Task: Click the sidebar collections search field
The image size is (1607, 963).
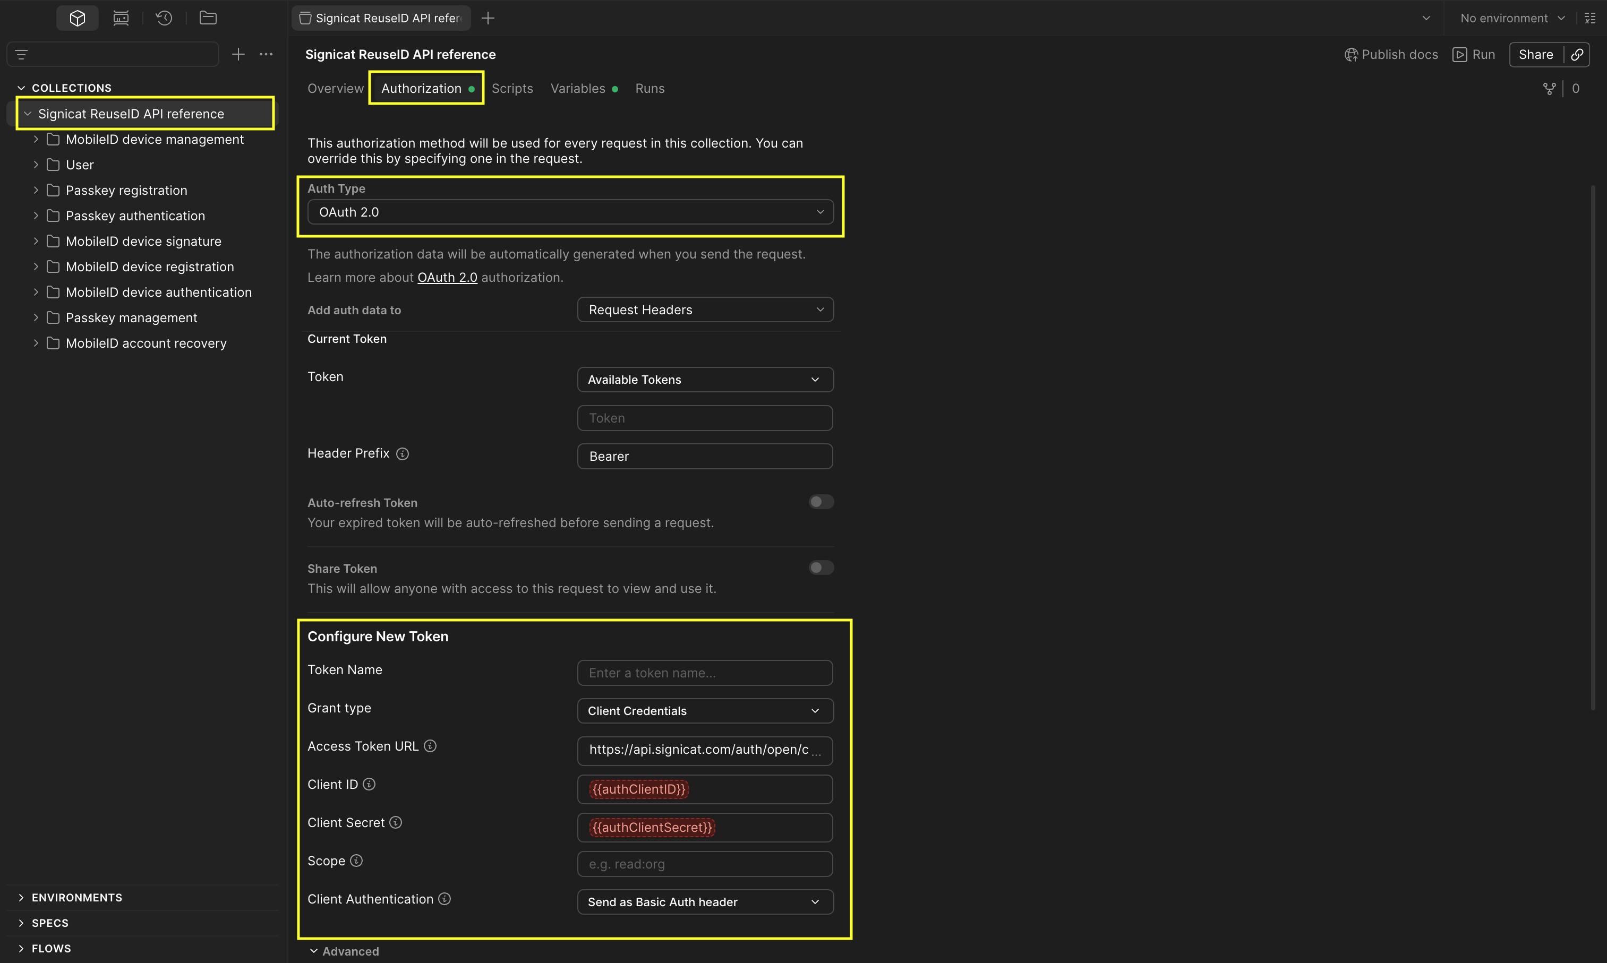Action: [x=113, y=55]
